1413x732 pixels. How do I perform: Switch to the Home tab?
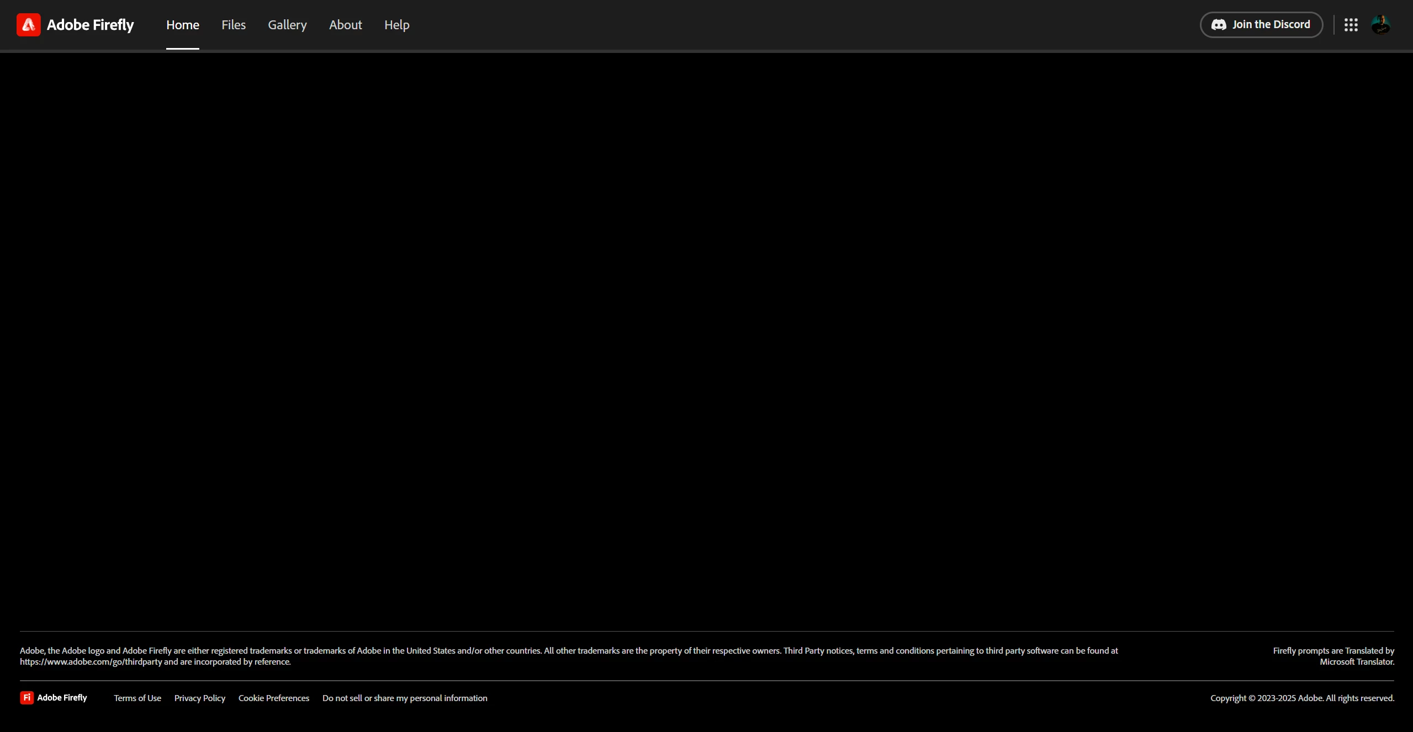click(183, 25)
